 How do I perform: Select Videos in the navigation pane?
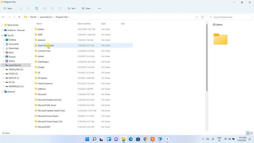(x=12, y=61)
